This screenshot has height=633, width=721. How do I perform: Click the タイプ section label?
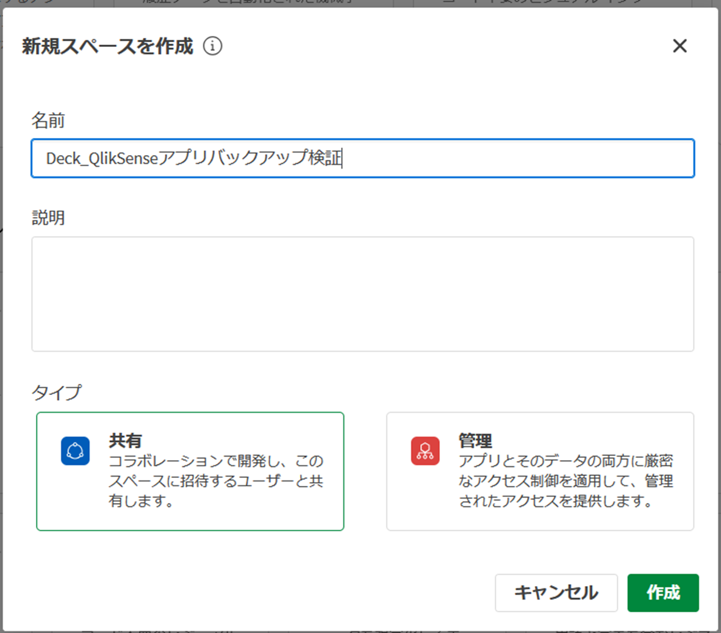56,394
